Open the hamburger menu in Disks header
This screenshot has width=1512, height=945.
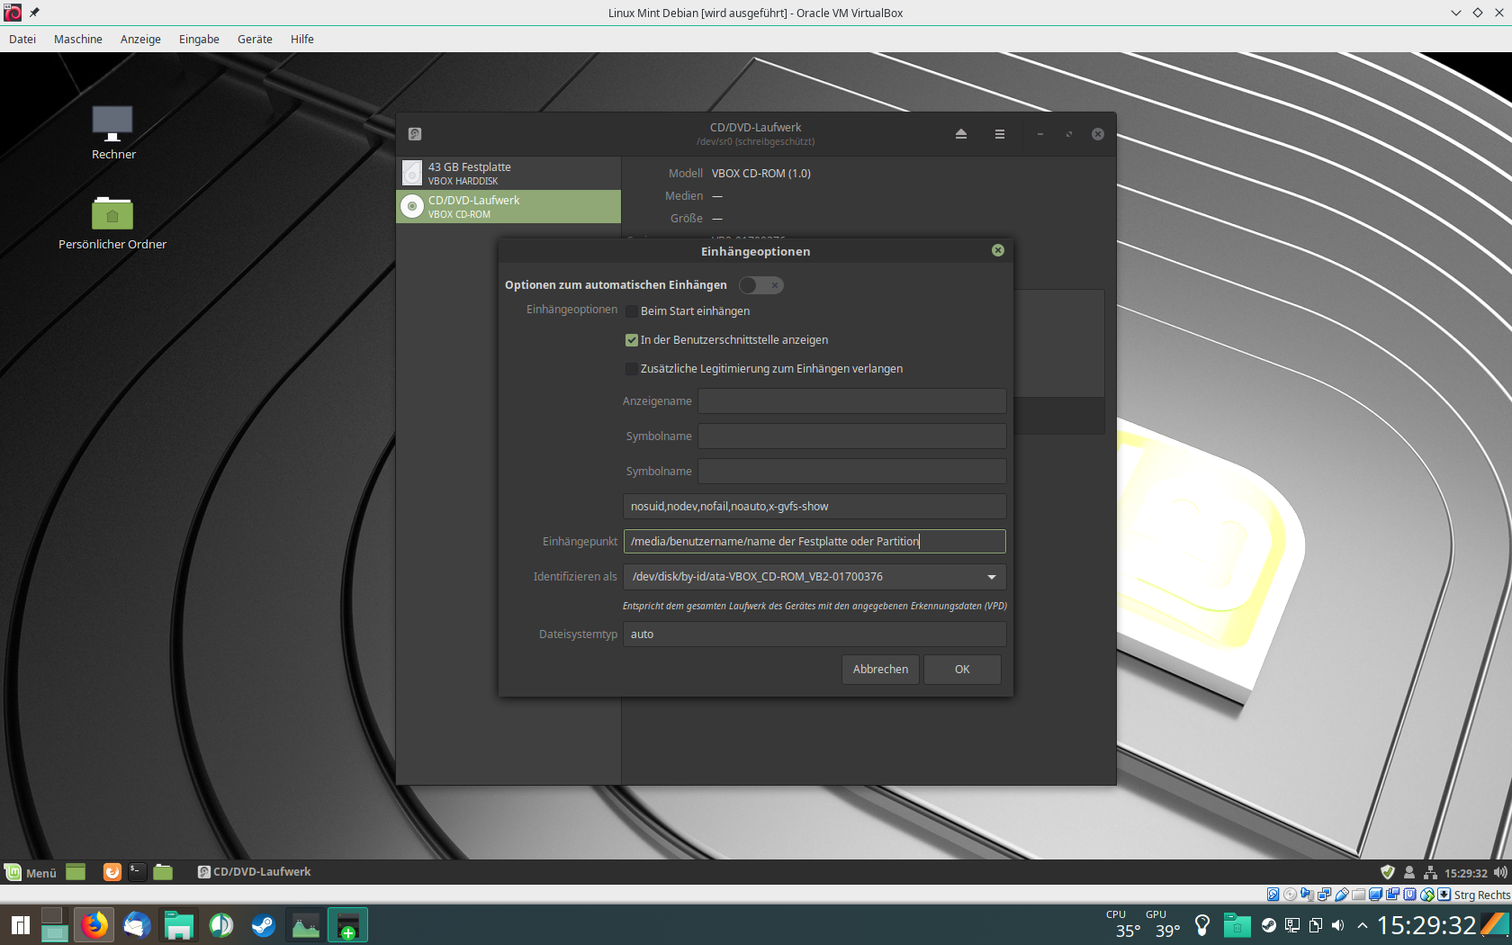[999, 134]
